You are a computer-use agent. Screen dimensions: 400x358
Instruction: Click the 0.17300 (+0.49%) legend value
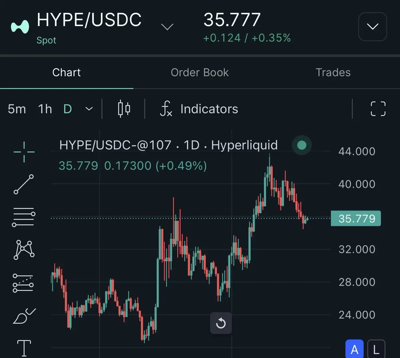click(155, 166)
